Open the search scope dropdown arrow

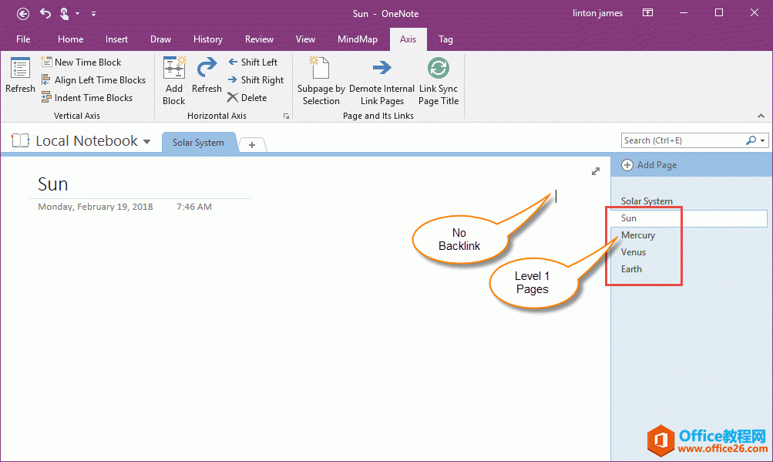(x=763, y=140)
